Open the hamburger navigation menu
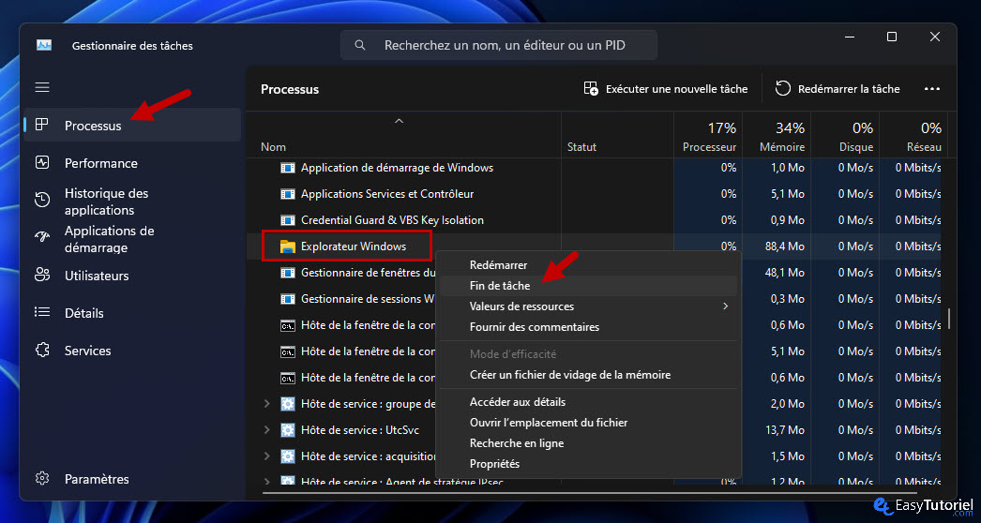 point(42,87)
